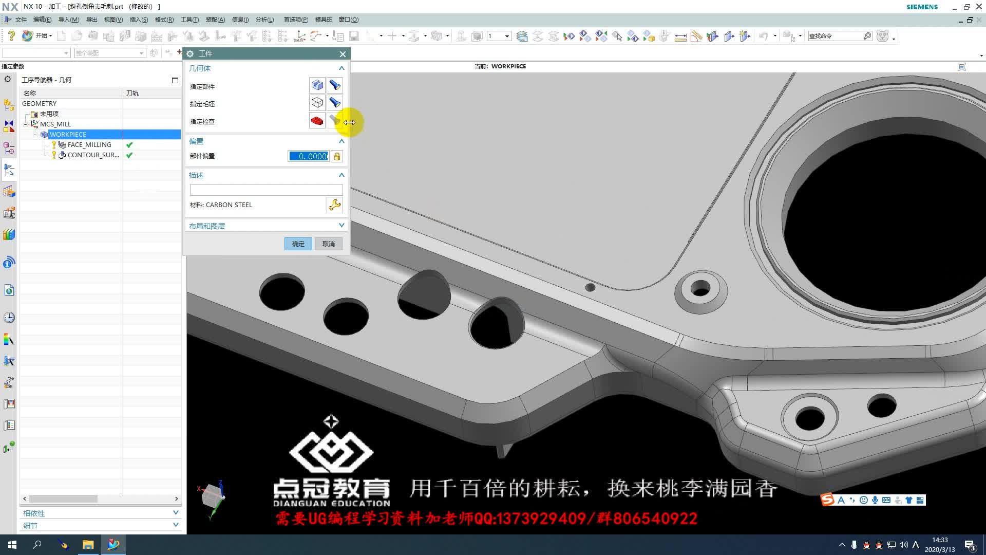Click the search magnifier in 查找命令 box
The image size is (986, 555).
pos(867,36)
